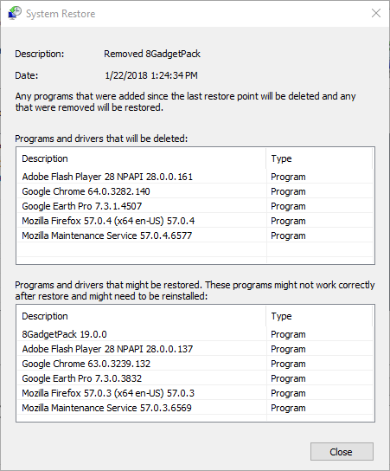Click the Removed 8GadgetPack description text
Image resolution: width=390 pixels, height=471 pixels.
[x=152, y=54]
